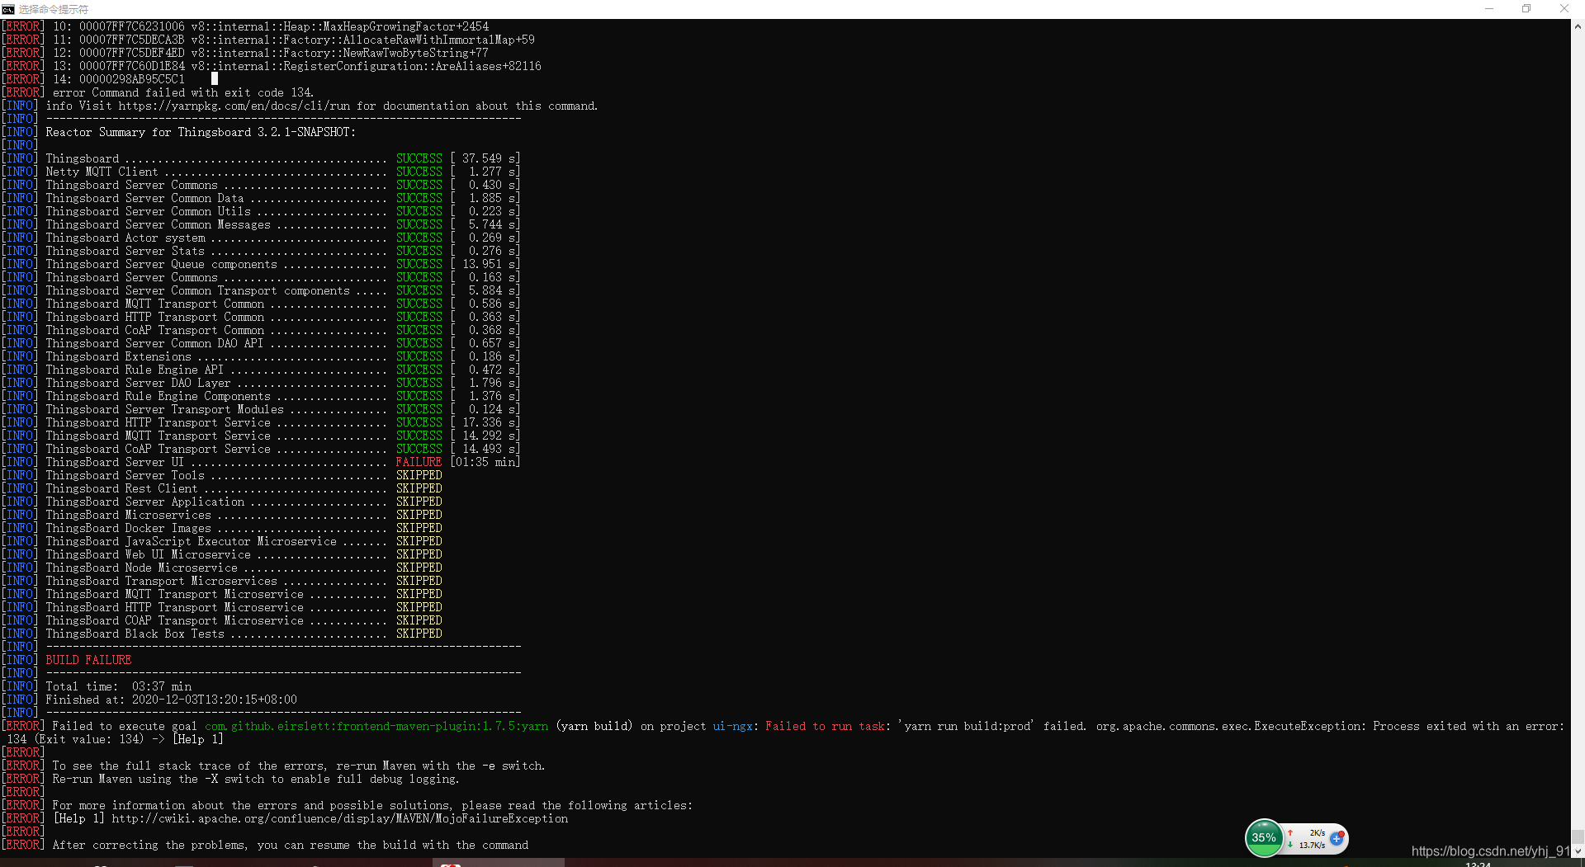This screenshot has height=867, width=1585.
Task: Click "ThingsBoard Web UI Microservice" module name
Action: [148, 554]
